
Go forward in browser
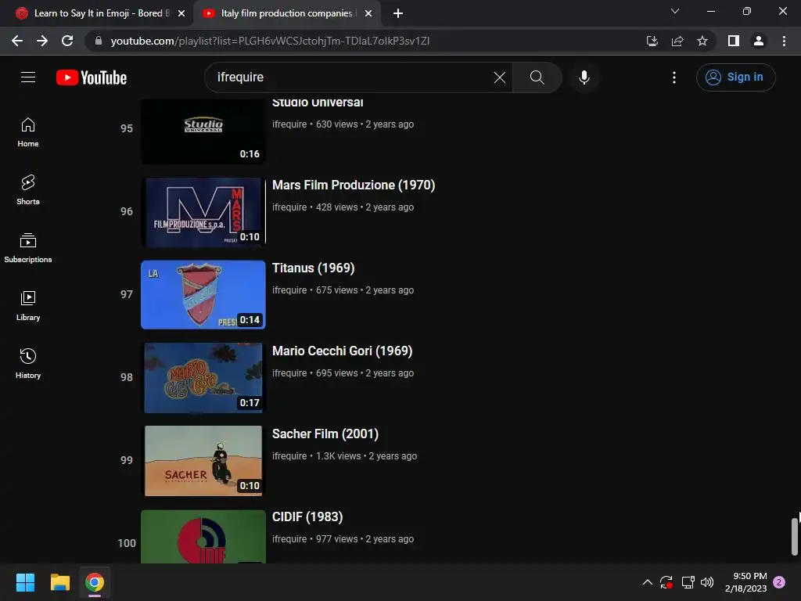42,41
